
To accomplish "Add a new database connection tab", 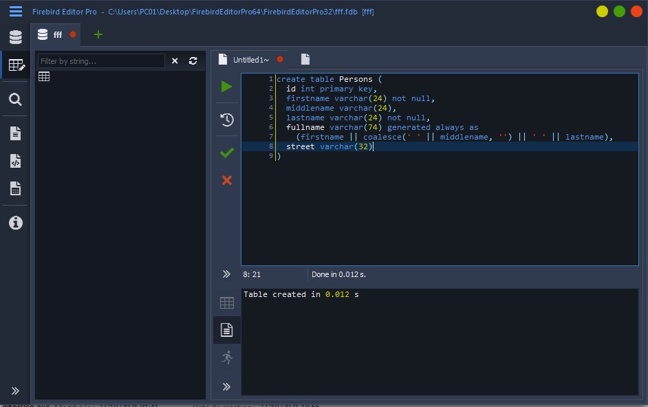I will point(98,34).
